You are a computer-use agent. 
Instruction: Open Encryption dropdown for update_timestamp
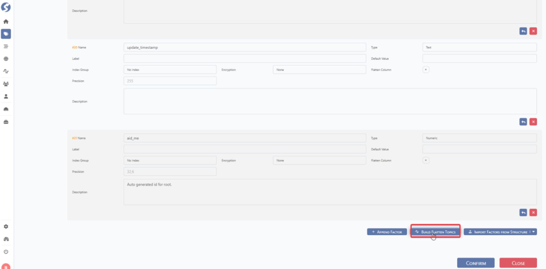point(319,70)
